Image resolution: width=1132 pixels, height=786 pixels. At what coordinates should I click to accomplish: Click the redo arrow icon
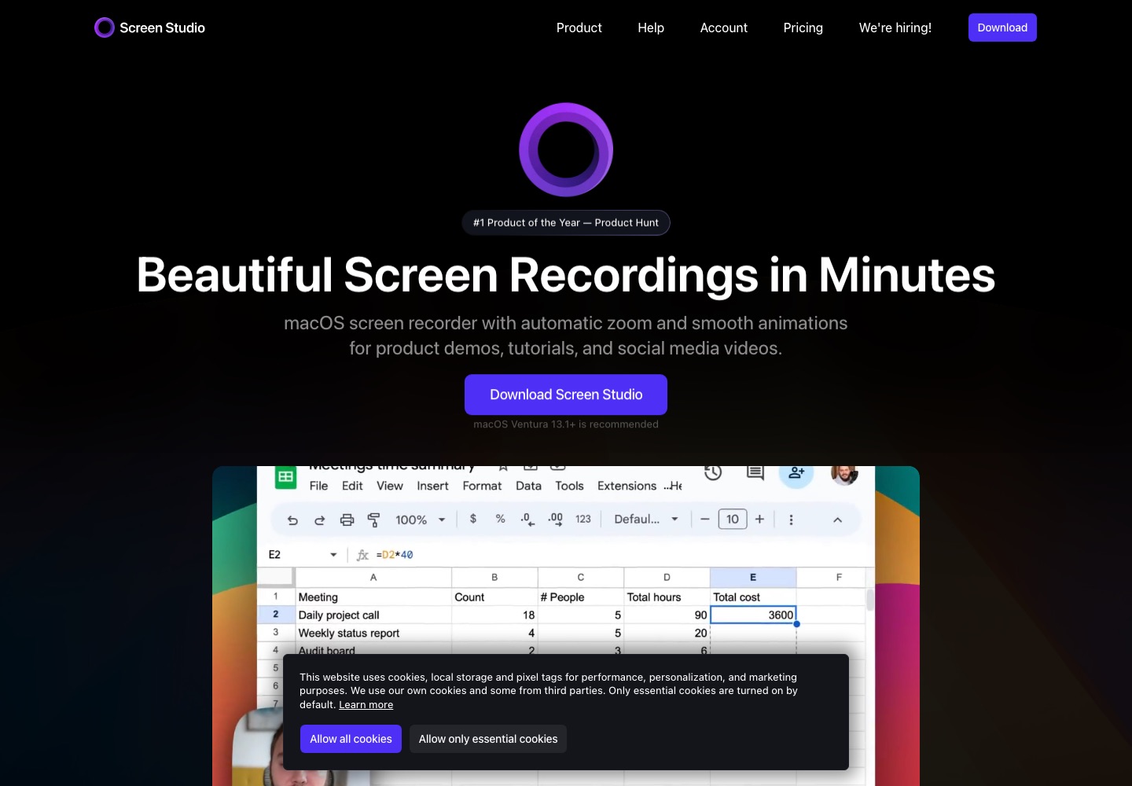319,520
